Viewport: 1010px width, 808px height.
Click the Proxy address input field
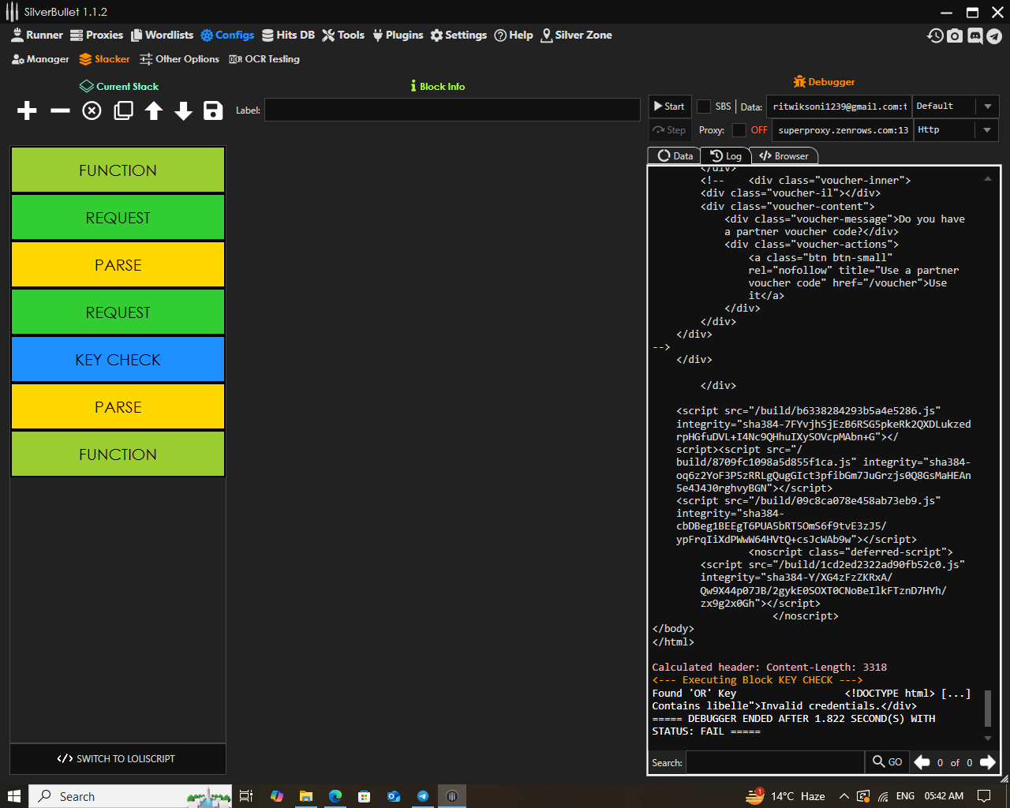point(842,130)
